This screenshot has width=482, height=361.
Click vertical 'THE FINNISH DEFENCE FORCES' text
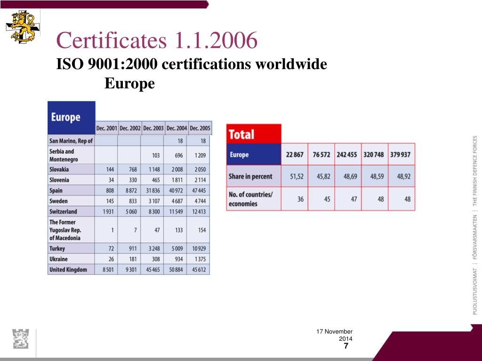click(474, 171)
